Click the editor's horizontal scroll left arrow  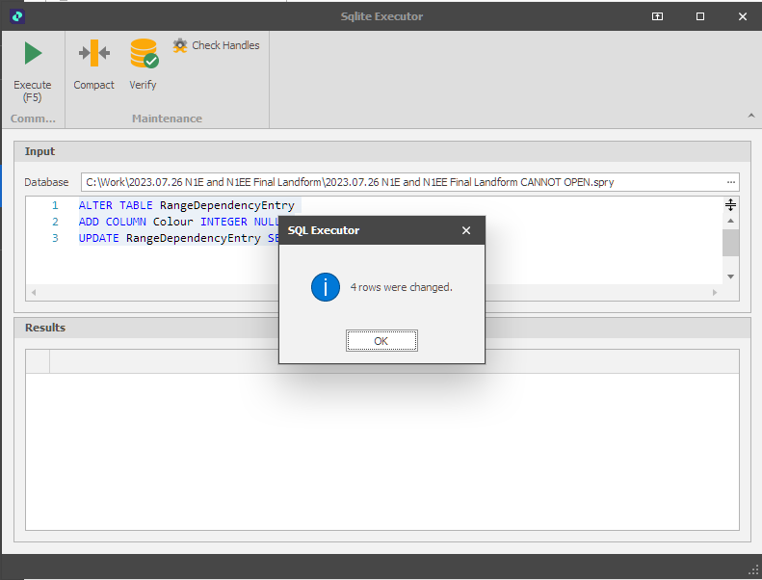point(34,292)
